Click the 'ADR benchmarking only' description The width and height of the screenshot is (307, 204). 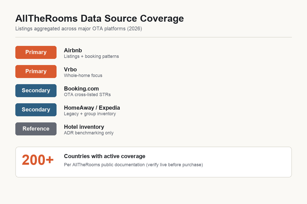pos(89,133)
